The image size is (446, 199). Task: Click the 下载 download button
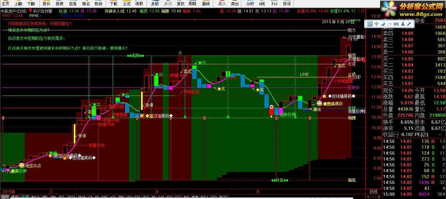coord(113,4)
